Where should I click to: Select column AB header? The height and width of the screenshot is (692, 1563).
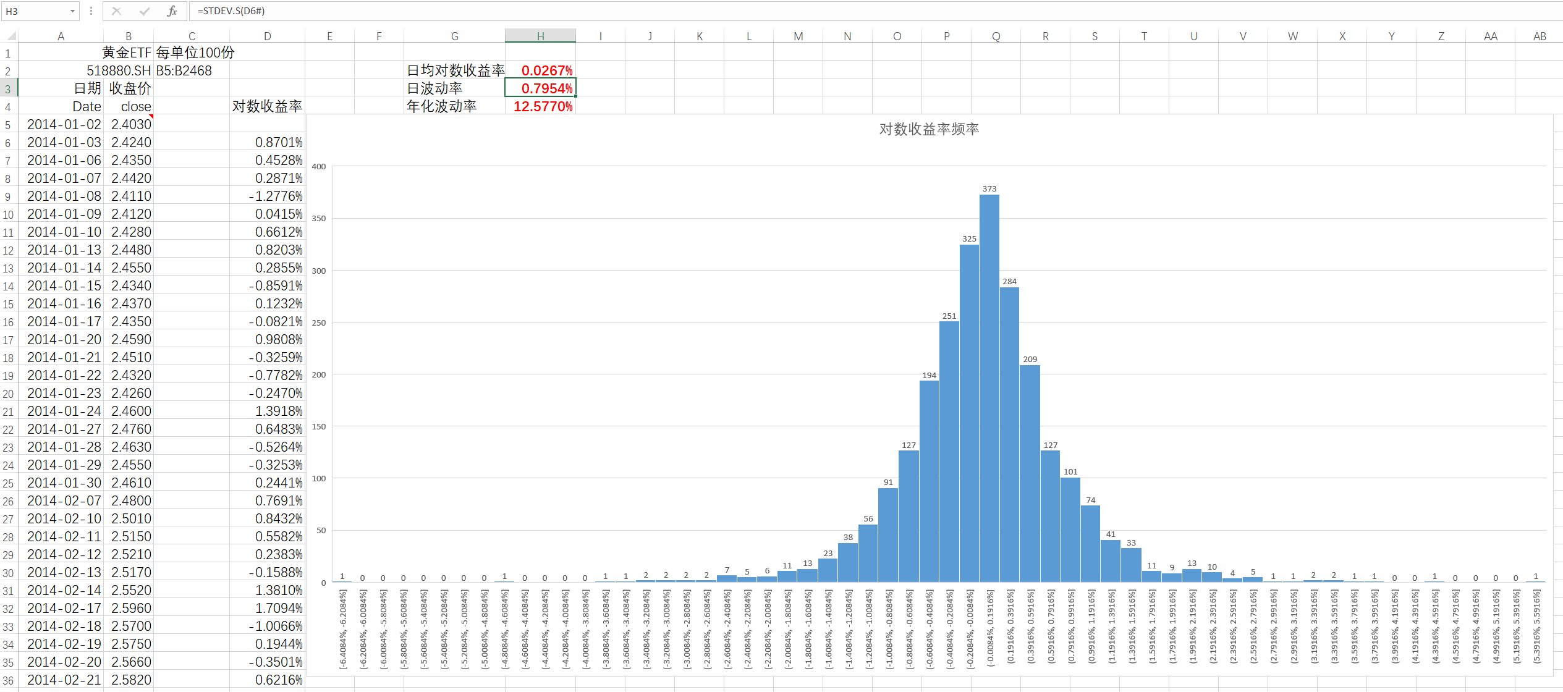click(x=1539, y=36)
